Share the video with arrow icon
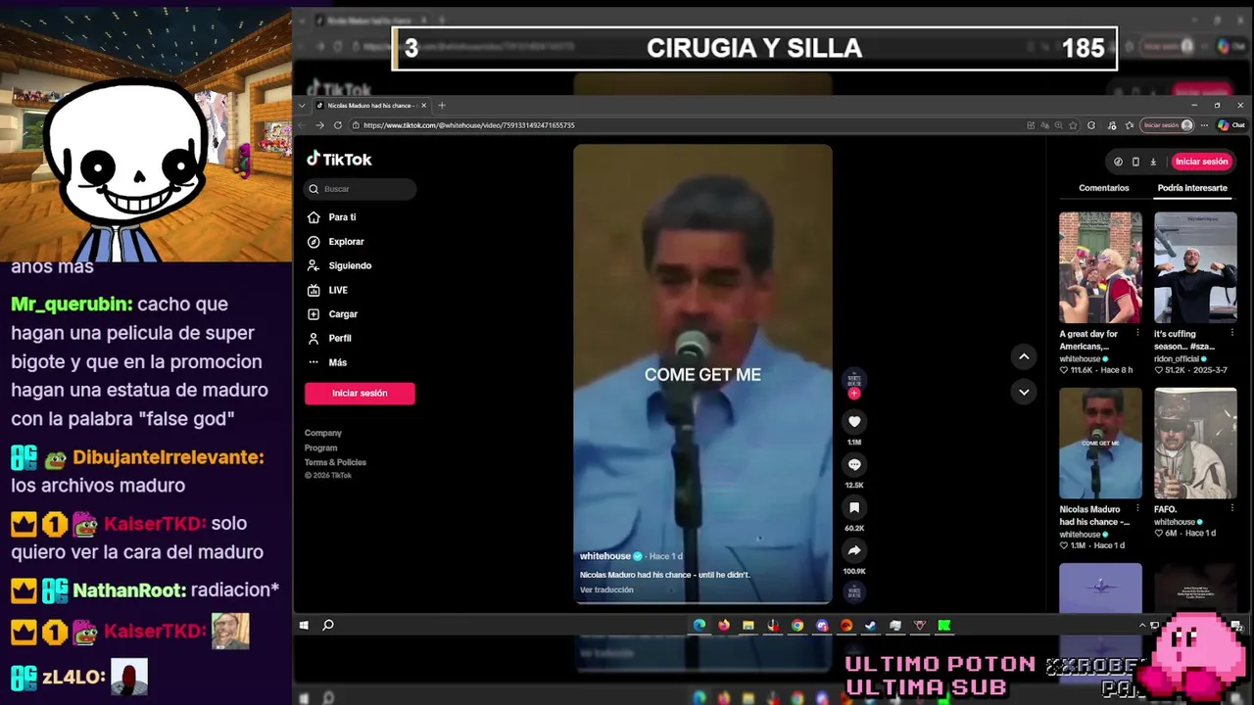 click(854, 550)
